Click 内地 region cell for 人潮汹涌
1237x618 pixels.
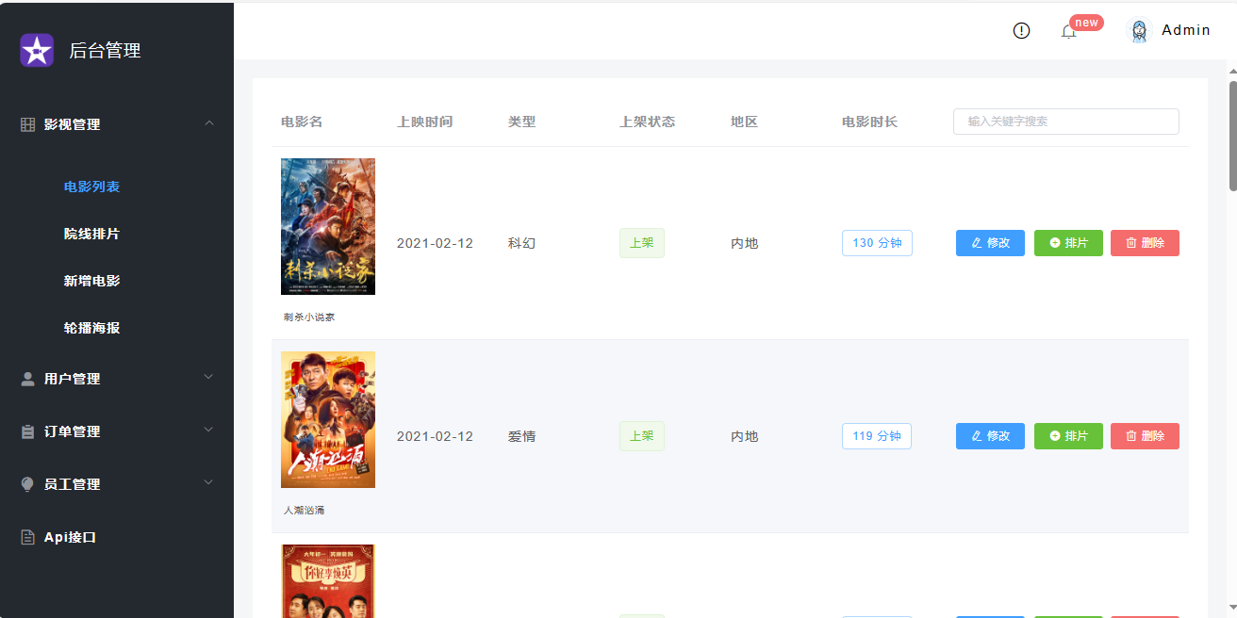click(744, 436)
